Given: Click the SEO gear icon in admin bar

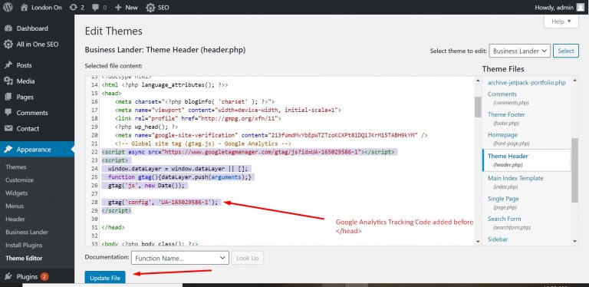Looking at the screenshot, I should click(x=150, y=8).
